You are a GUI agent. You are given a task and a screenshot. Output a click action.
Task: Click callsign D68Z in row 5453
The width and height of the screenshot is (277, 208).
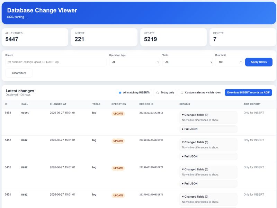pos(24,140)
